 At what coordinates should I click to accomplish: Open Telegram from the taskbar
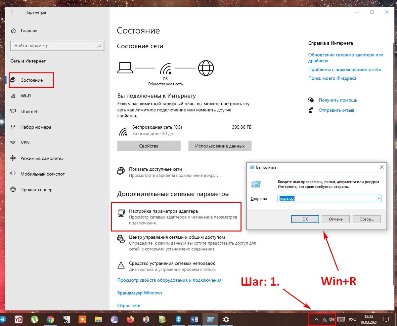click(3, 319)
